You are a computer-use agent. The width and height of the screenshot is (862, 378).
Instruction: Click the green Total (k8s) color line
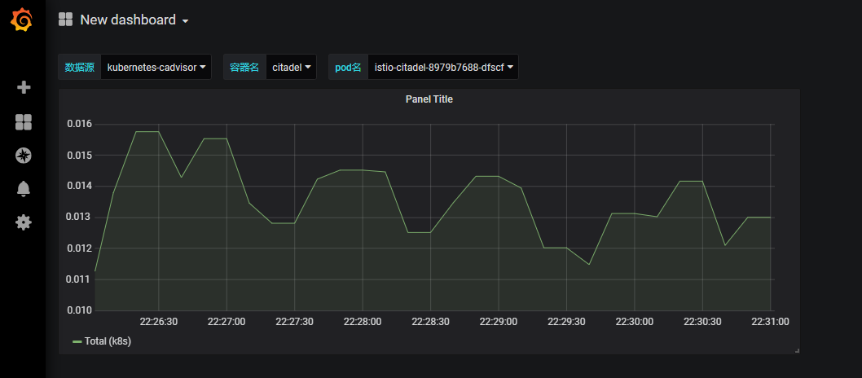point(77,342)
